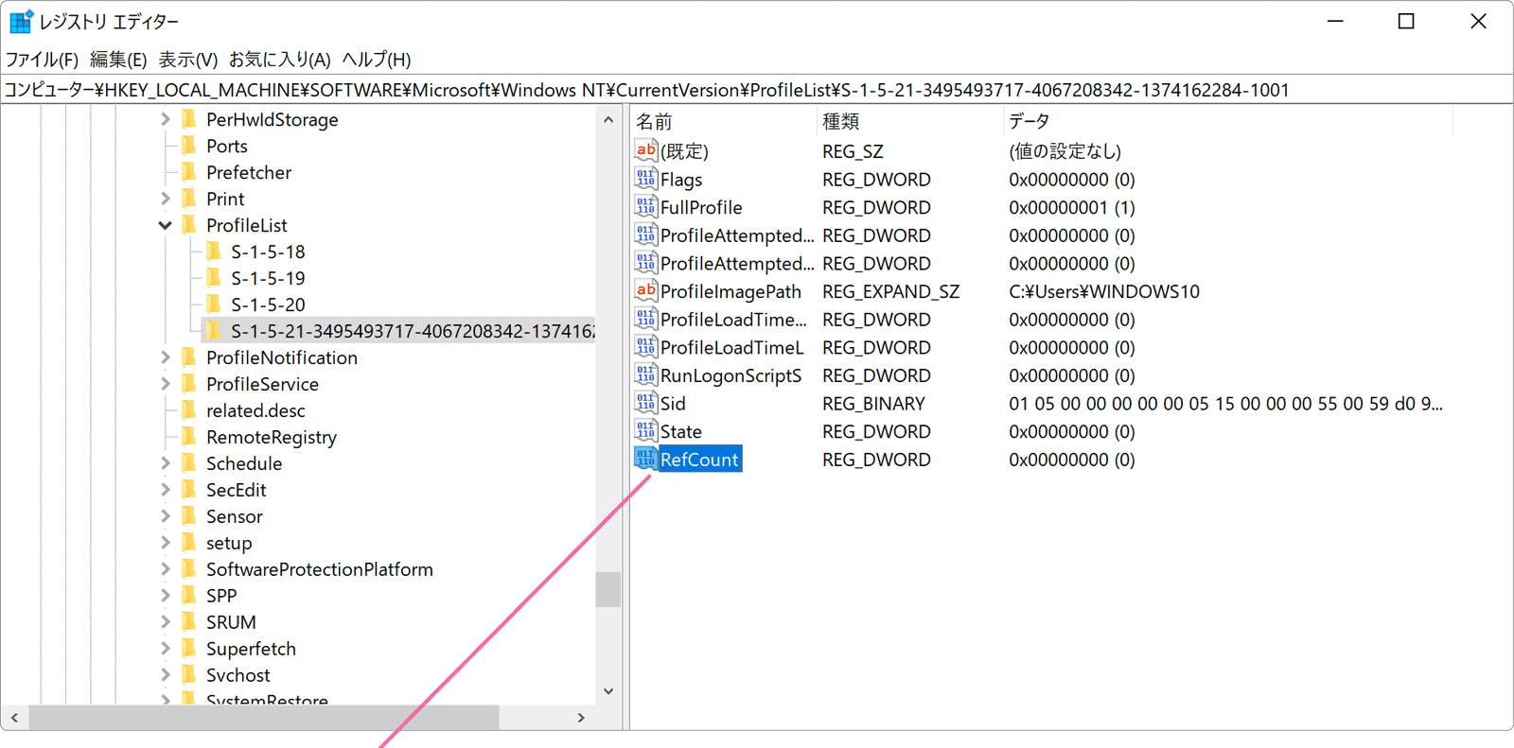Screen dimensions: 1514x748
Task: Click the tree scroll up arrow
Action: pyautogui.click(x=608, y=120)
